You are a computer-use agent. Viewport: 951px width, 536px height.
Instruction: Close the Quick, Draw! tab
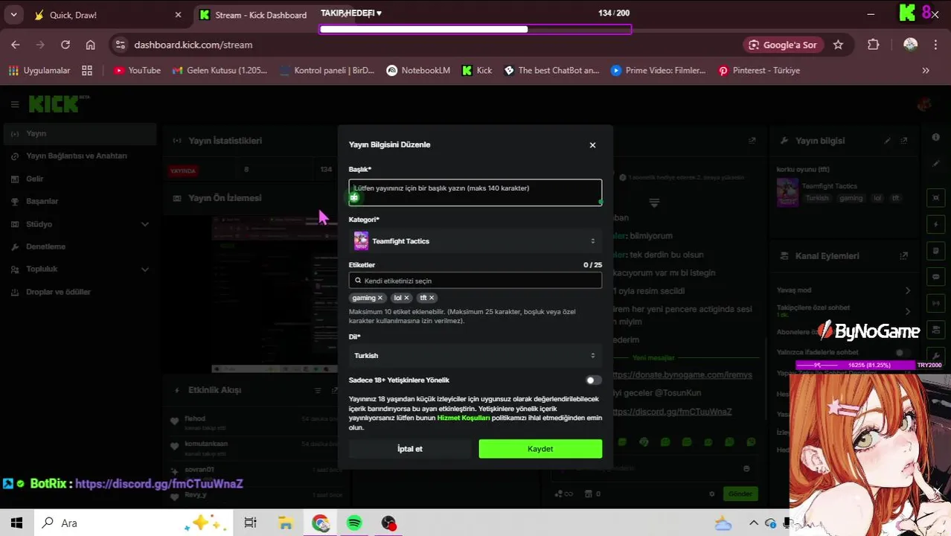click(x=178, y=15)
